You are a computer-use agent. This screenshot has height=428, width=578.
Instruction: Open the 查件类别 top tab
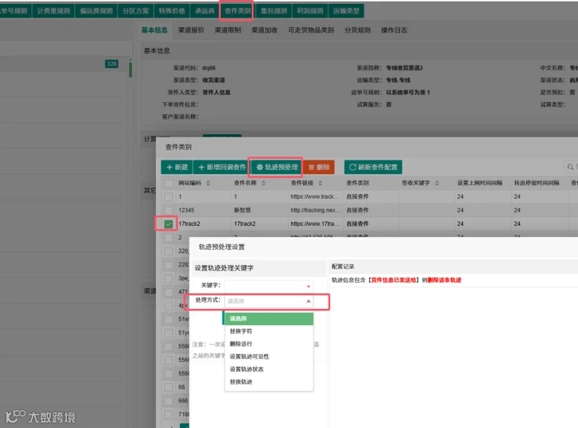238,11
